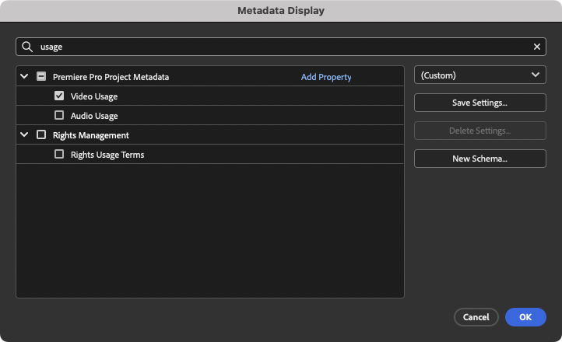Select the Audio Usage row label
The image size is (562, 342).
(94, 116)
